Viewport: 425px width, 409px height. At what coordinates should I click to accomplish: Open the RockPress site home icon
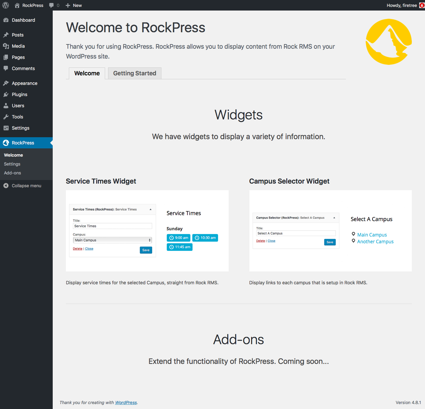coord(17,5)
